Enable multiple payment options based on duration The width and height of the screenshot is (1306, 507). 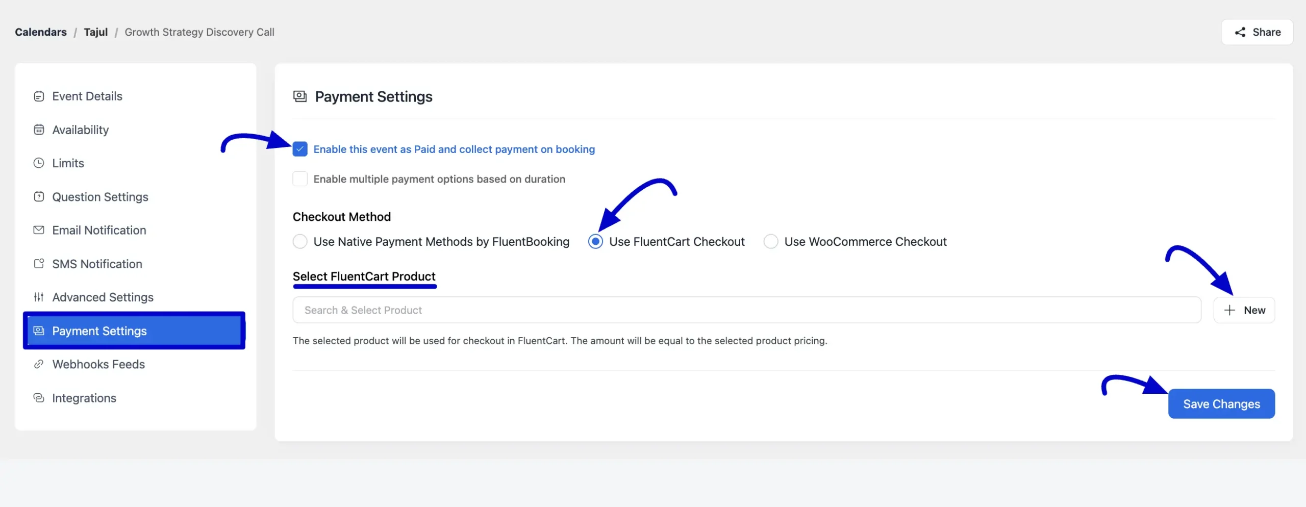[300, 179]
